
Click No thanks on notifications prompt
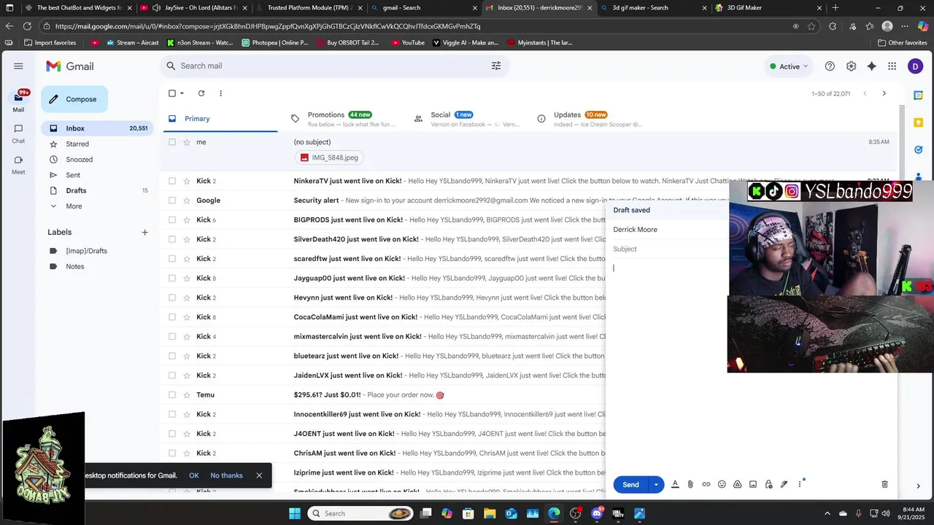coord(226,475)
